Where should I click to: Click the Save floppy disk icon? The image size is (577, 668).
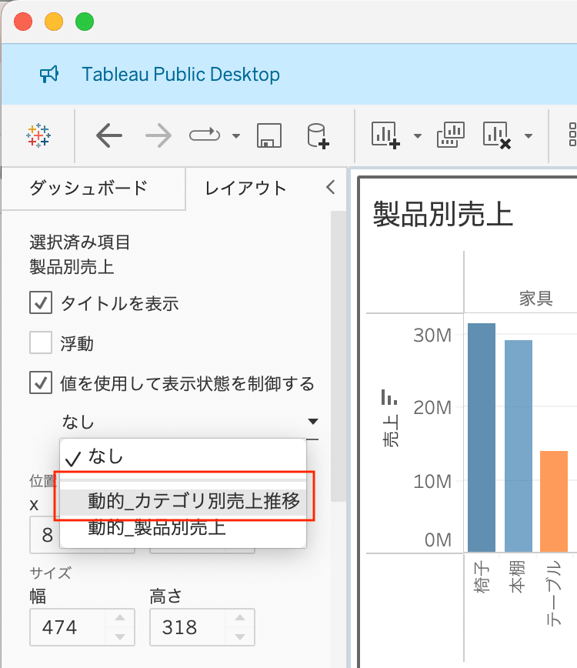point(269,135)
